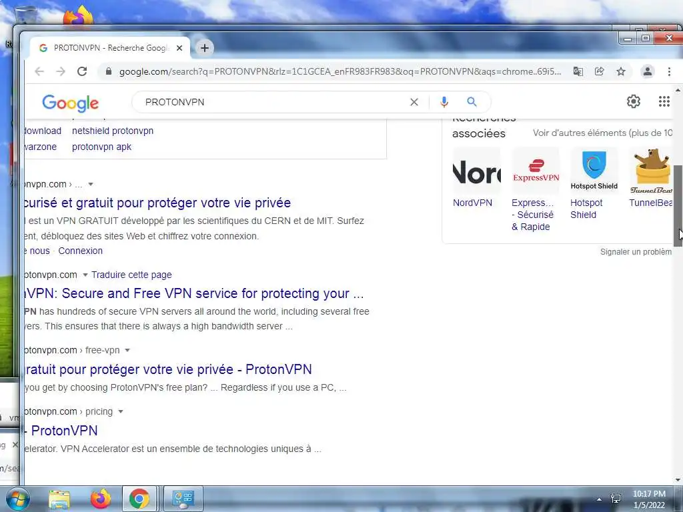Go back with Chrome's back arrow
Viewport: 683px width, 512px height.
click(39, 71)
